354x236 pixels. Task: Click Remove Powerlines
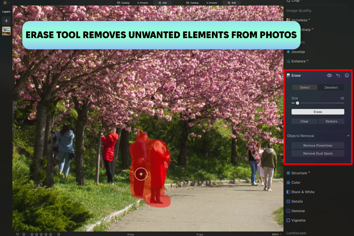[x=318, y=145]
